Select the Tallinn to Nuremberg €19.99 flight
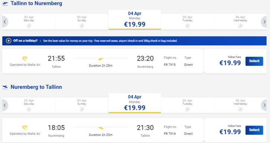Screen dimensions: 270x143 point(254,61)
